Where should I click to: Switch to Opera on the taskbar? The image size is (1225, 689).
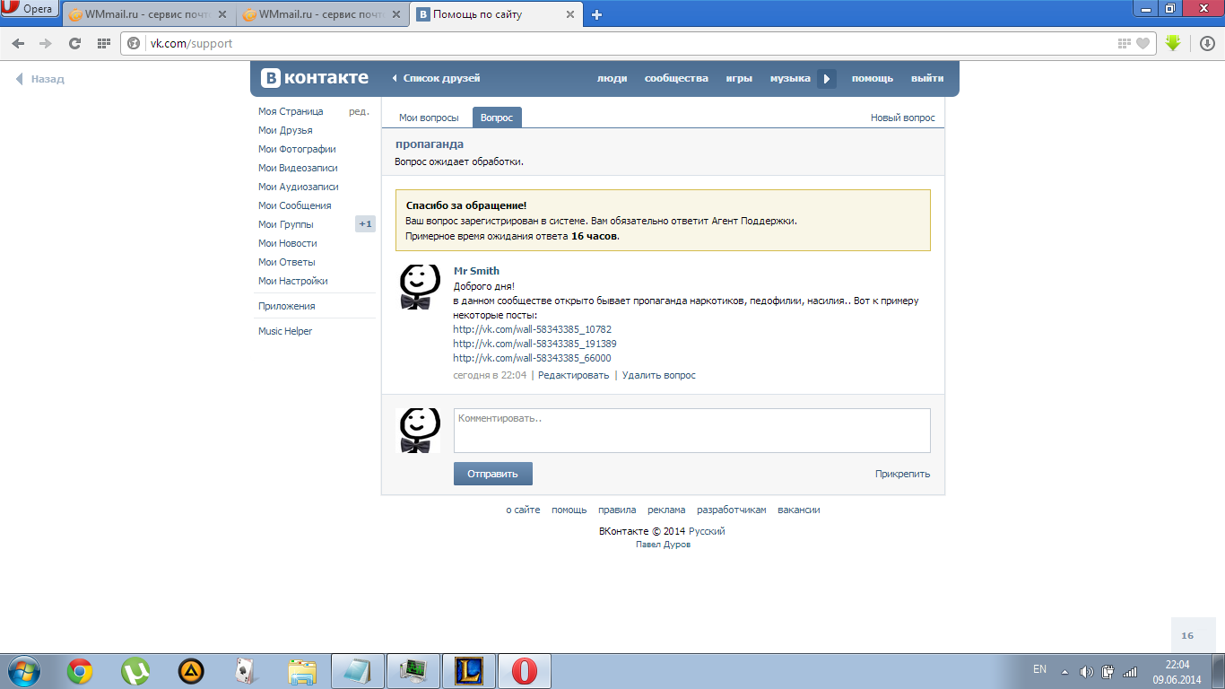525,671
